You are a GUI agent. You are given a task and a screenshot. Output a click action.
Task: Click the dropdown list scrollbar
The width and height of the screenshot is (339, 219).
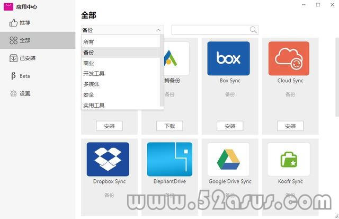pyautogui.click(x=162, y=71)
